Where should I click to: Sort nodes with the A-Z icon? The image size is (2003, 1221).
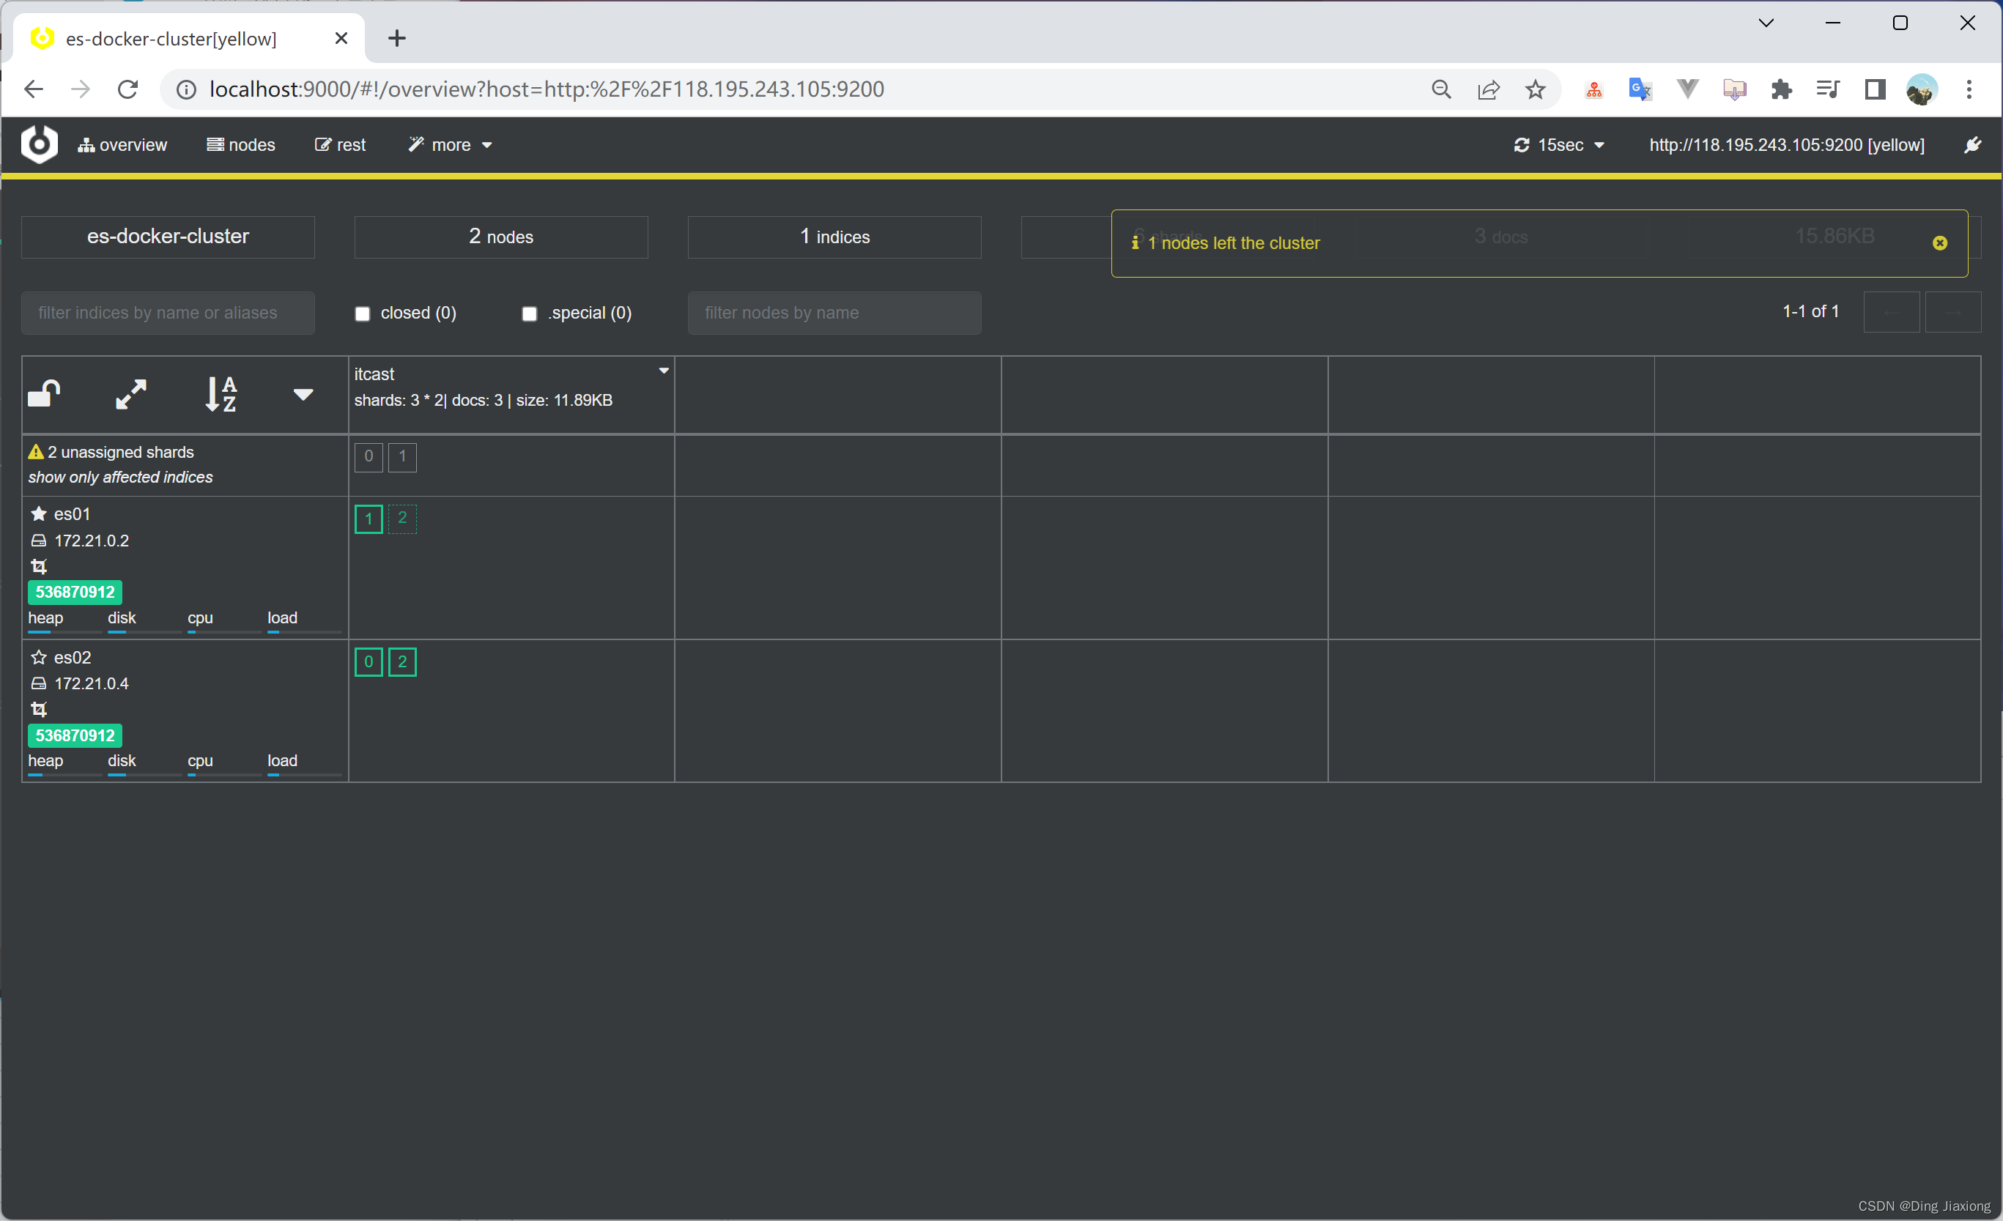[221, 394]
